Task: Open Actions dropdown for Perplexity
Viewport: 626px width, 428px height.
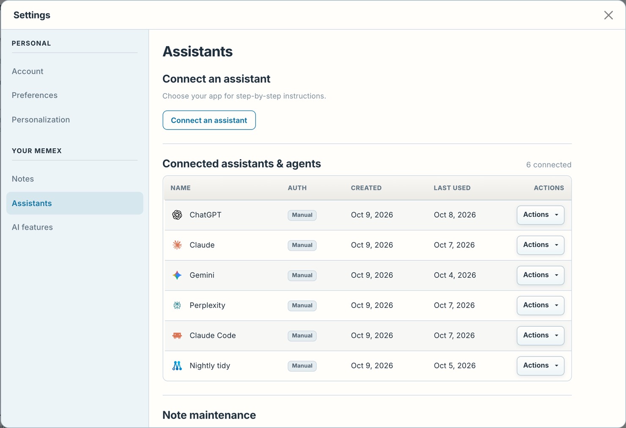Action: tap(541, 305)
